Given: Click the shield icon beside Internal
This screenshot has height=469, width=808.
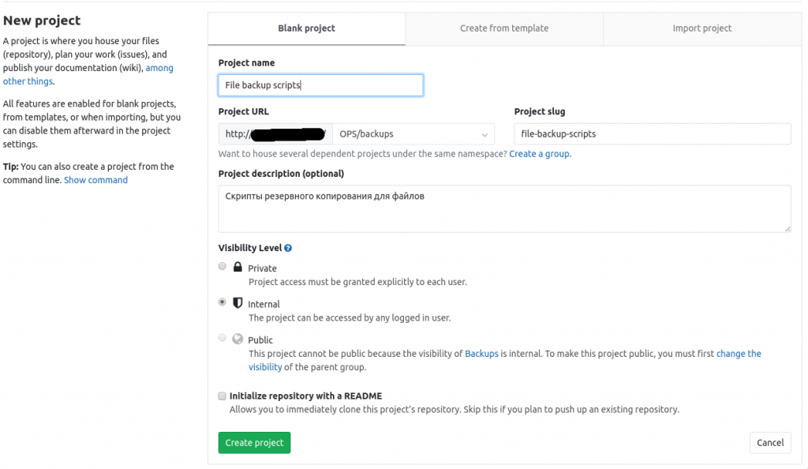Looking at the screenshot, I should pyautogui.click(x=238, y=303).
